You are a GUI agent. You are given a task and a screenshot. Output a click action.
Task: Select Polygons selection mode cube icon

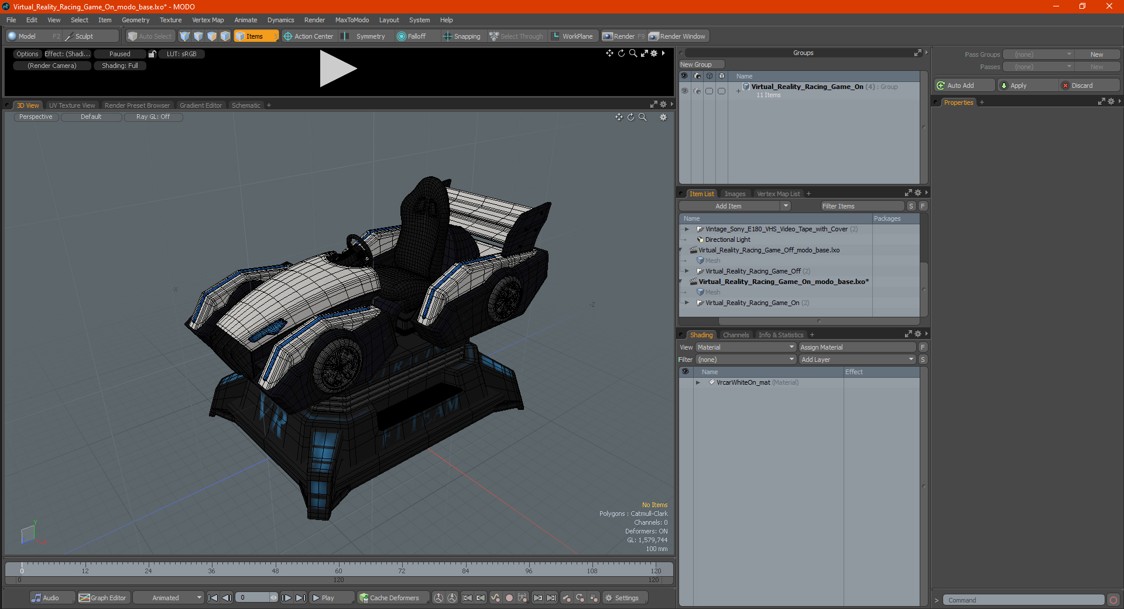(x=212, y=36)
